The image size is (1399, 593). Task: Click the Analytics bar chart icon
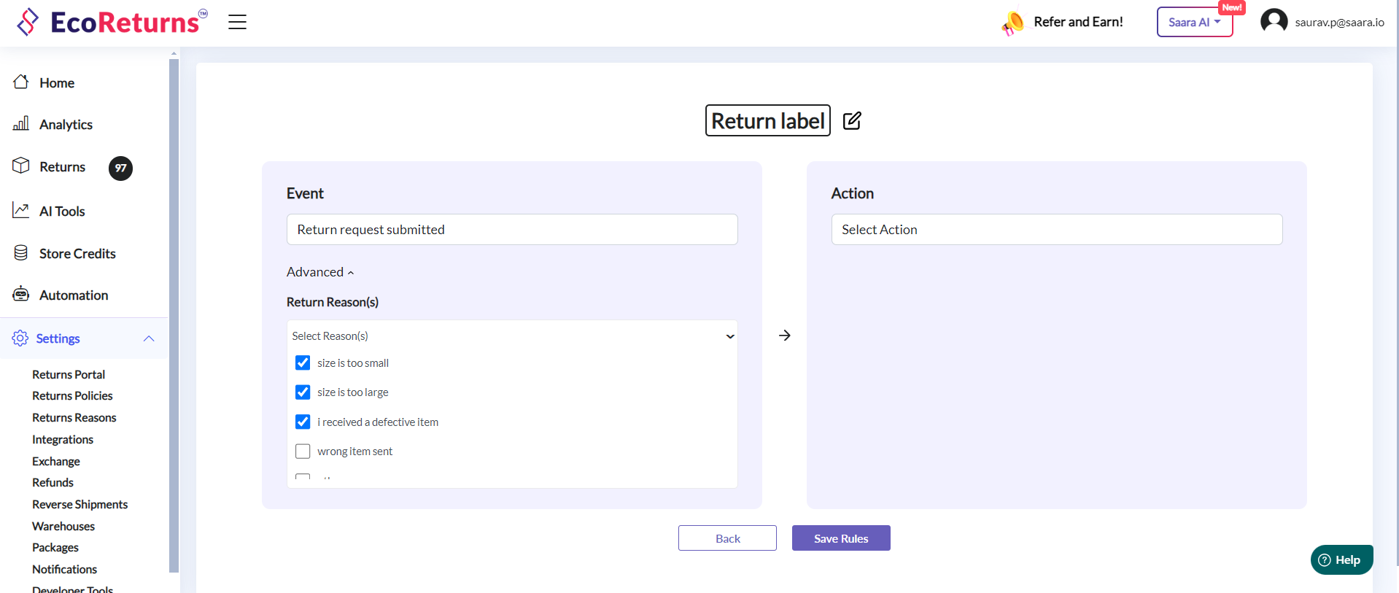[x=21, y=123]
